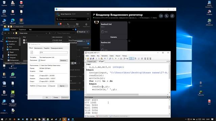Open Error list tab in PascalABC bottom panel
Viewport: 216px width, 121px height.
pyautogui.click(x=102, y=116)
